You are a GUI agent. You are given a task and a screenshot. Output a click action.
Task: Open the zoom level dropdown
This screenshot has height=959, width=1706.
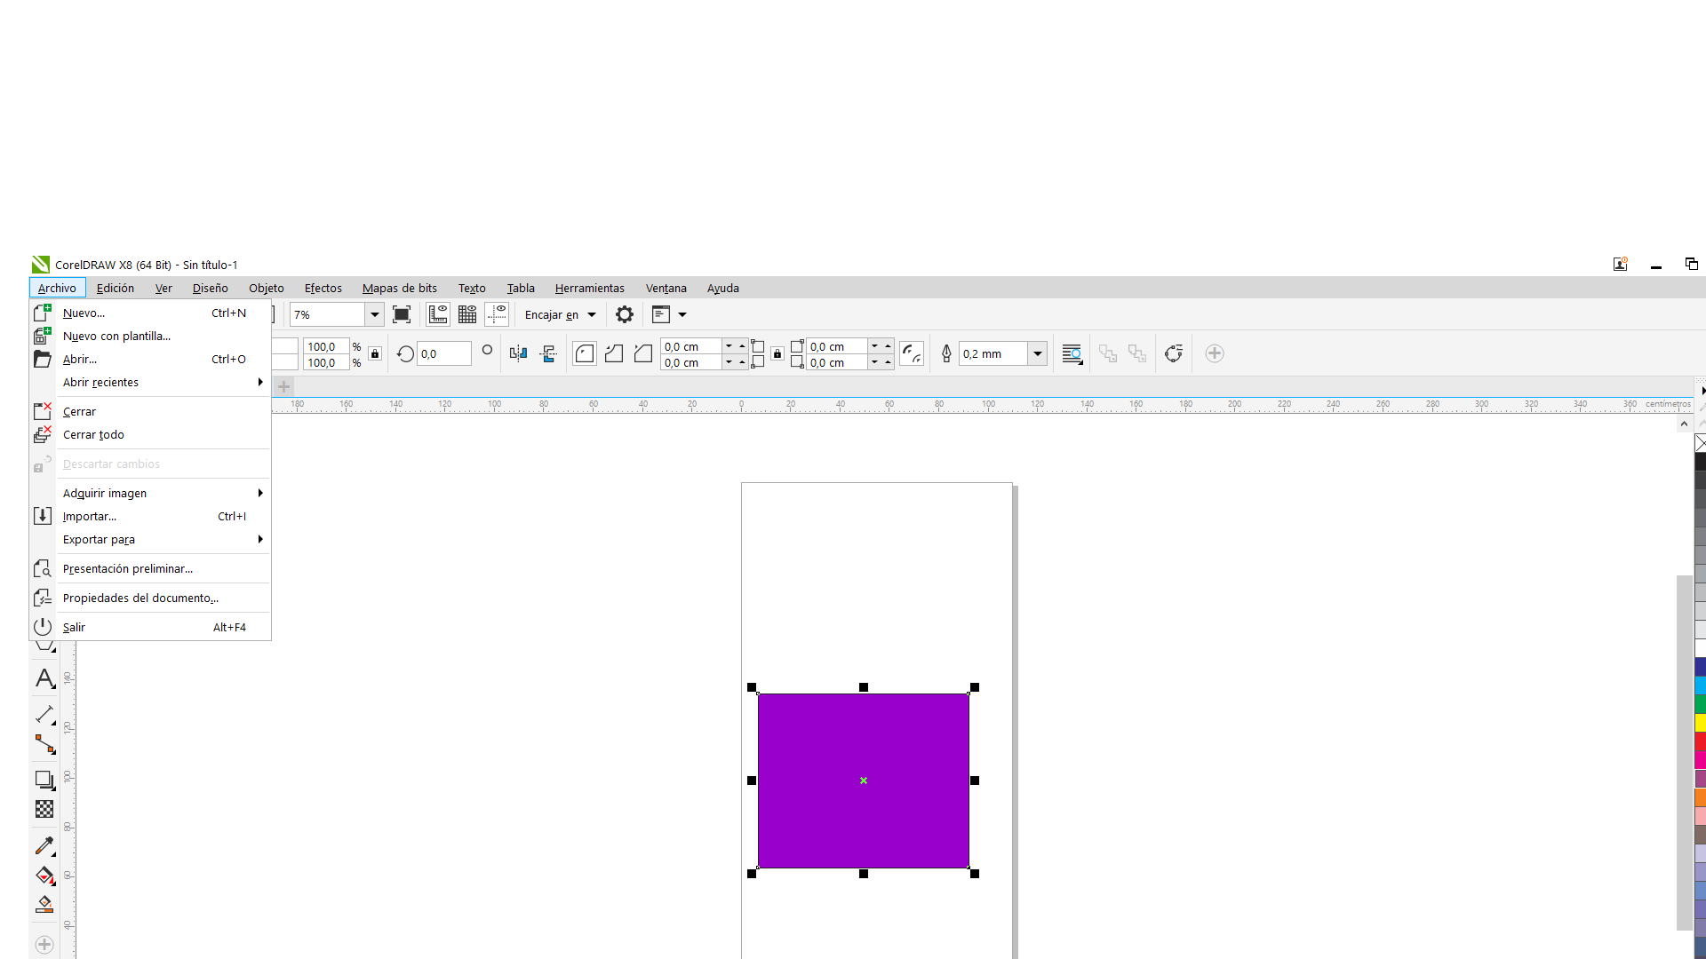(x=375, y=314)
